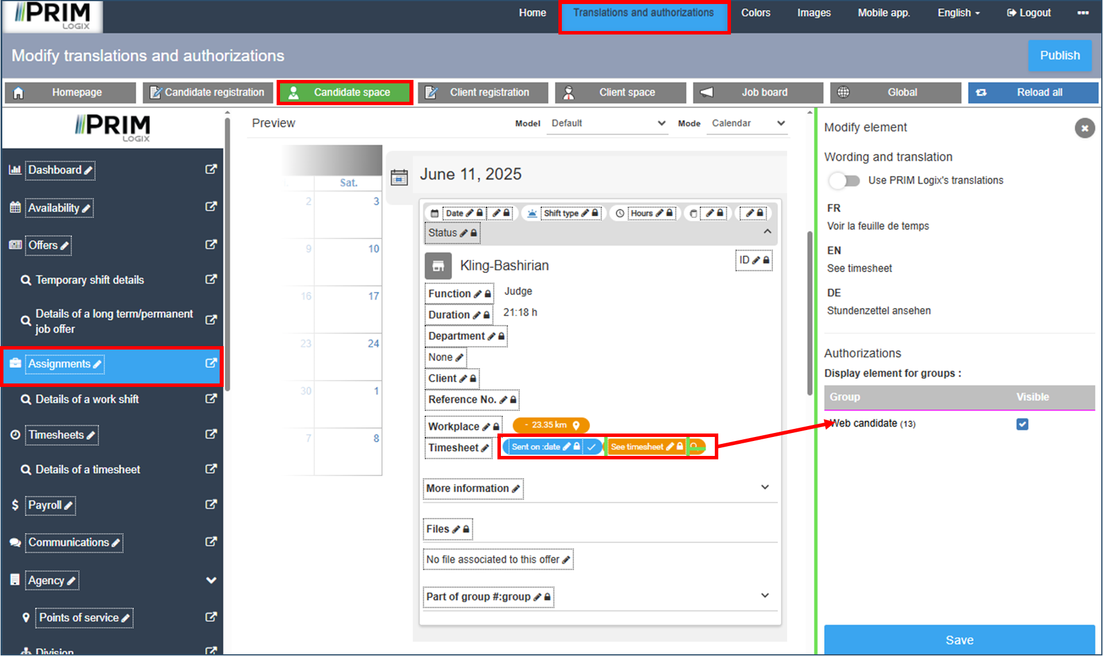Click the German translation text Stundenzettel ansehen
1103x656 pixels.
[x=879, y=310]
